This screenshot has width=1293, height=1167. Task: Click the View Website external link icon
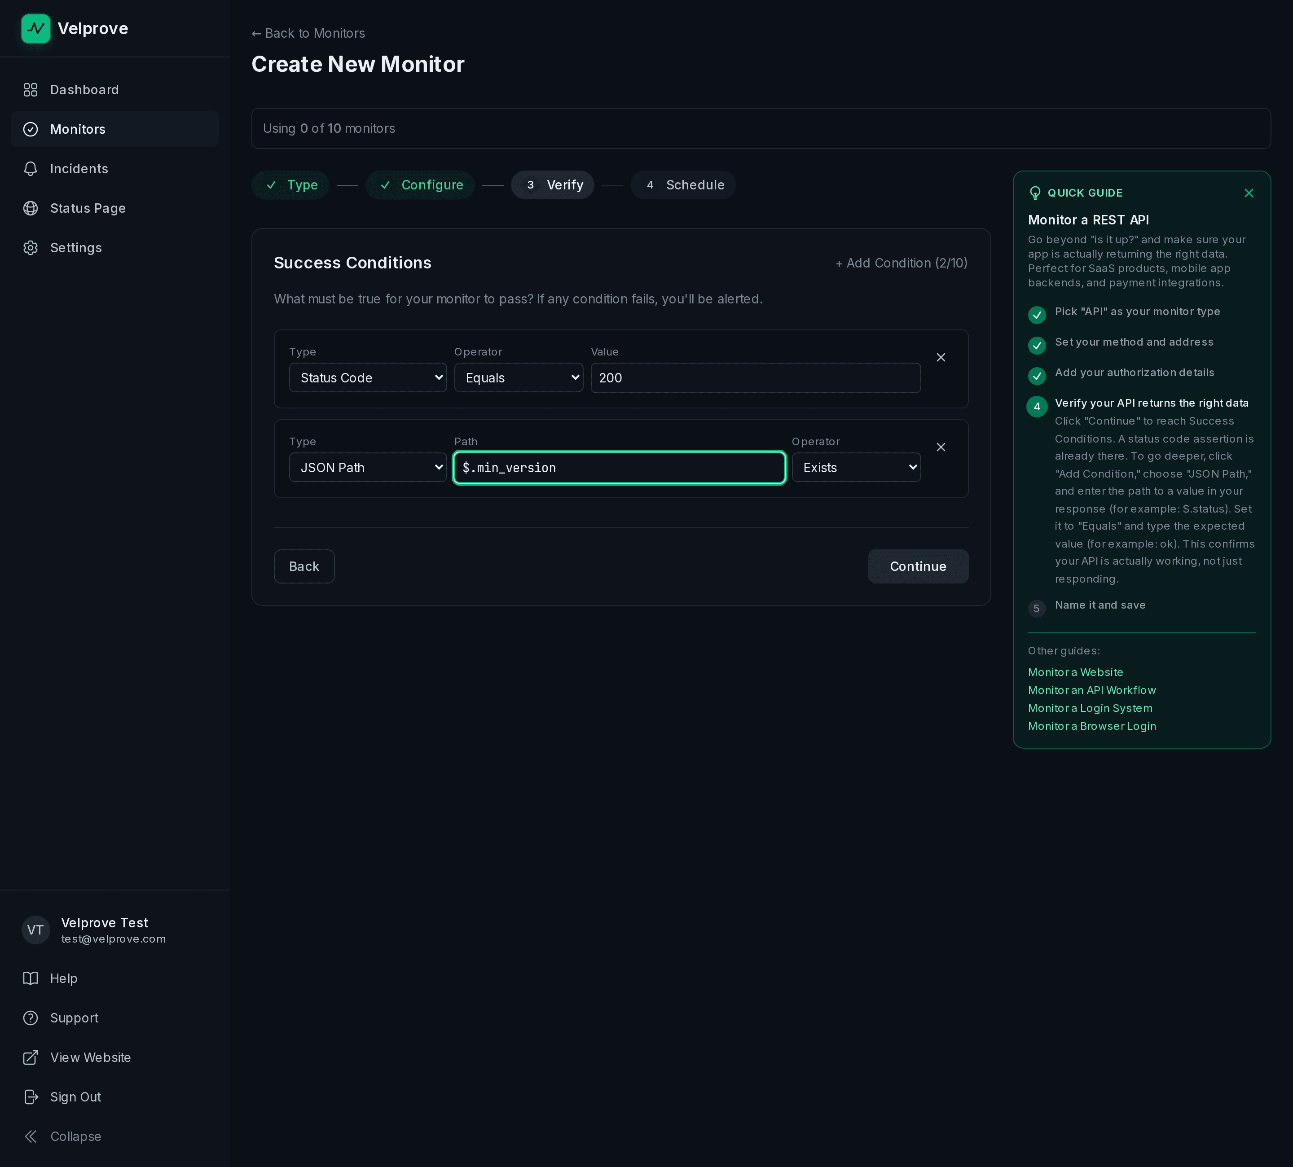[30, 1057]
